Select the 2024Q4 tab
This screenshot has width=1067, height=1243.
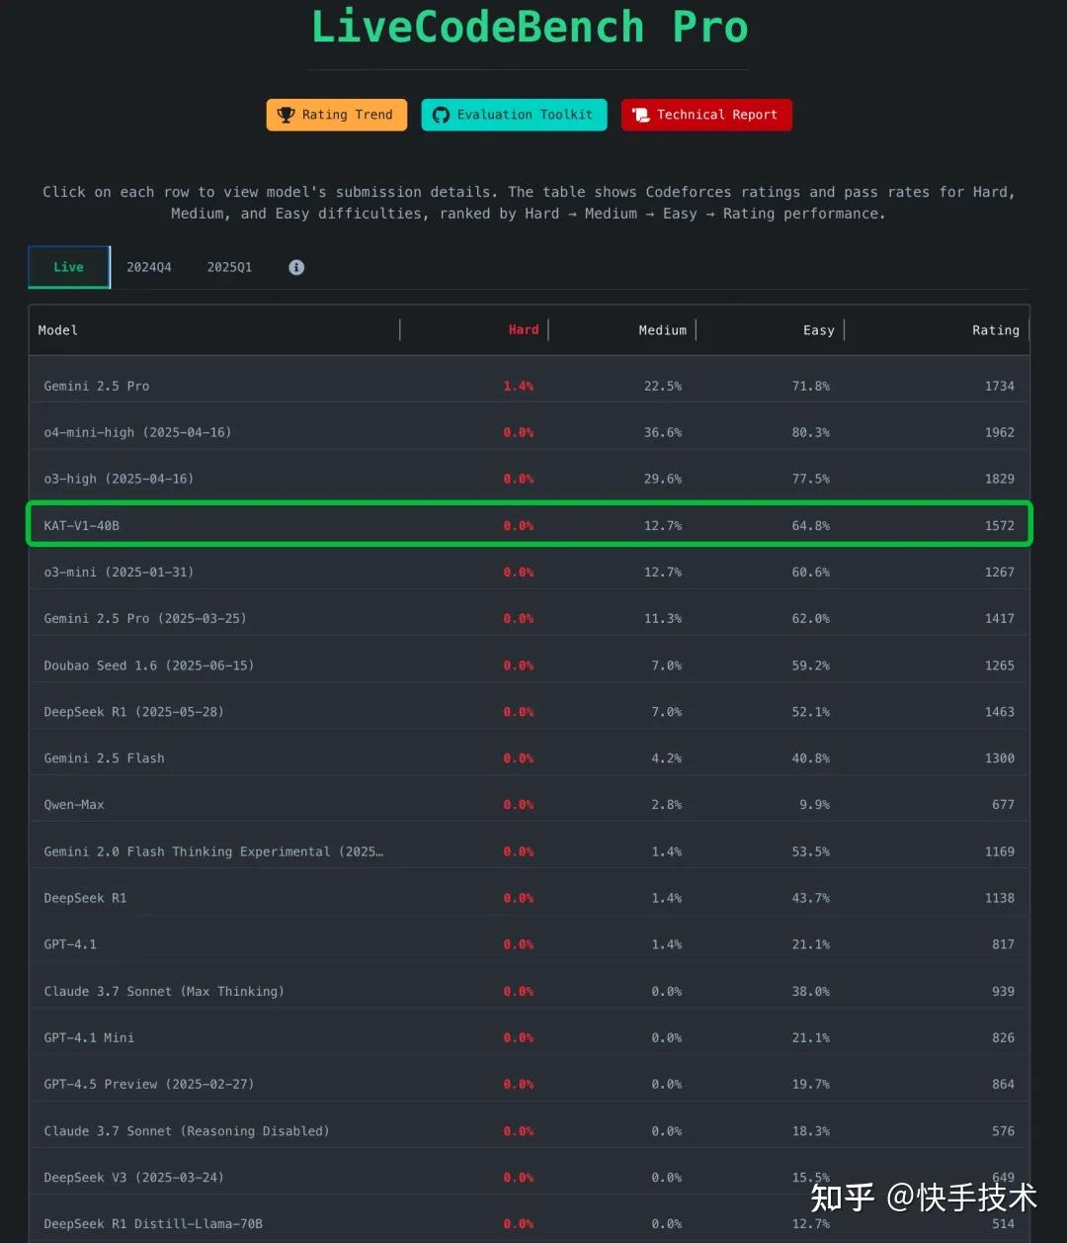pyautogui.click(x=149, y=267)
